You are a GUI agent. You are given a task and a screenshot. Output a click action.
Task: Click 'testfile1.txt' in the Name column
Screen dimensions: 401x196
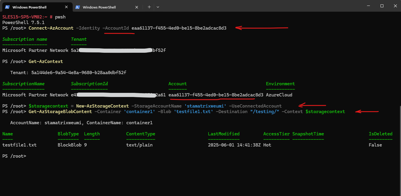19,145
